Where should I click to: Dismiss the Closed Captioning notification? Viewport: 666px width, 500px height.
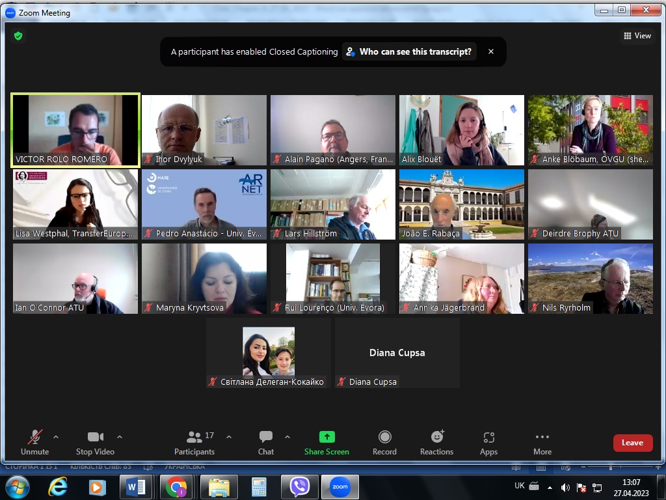pos(491,51)
